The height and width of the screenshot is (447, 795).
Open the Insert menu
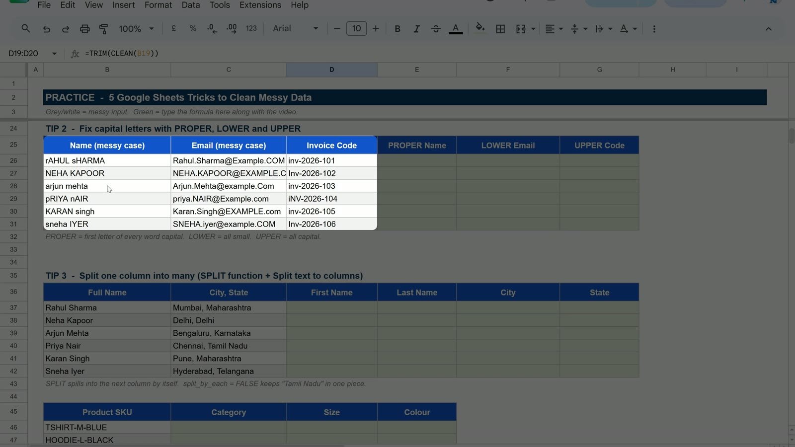[x=123, y=5]
